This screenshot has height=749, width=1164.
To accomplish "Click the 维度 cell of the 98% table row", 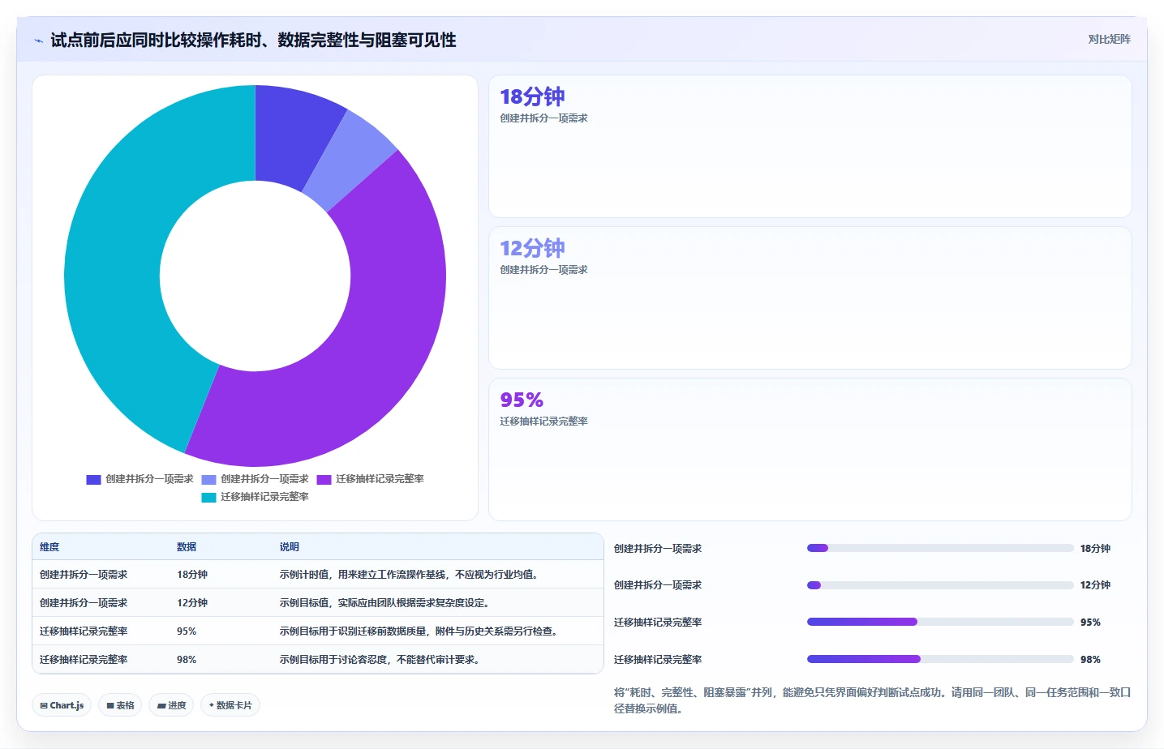I will [84, 660].
